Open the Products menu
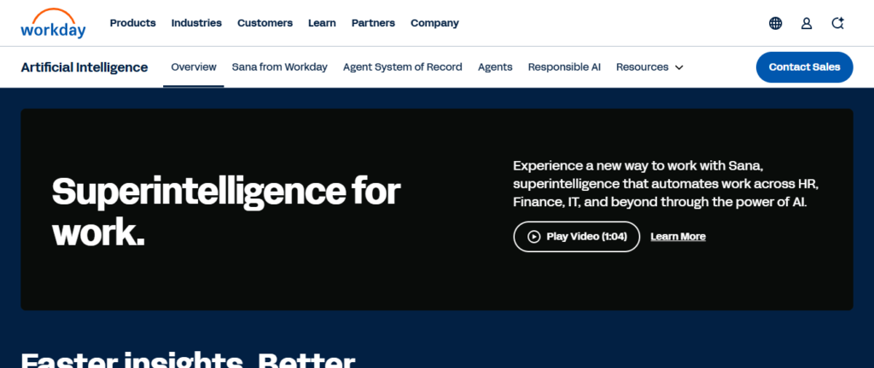Screen dimensions: 874x368 point(132,23)
